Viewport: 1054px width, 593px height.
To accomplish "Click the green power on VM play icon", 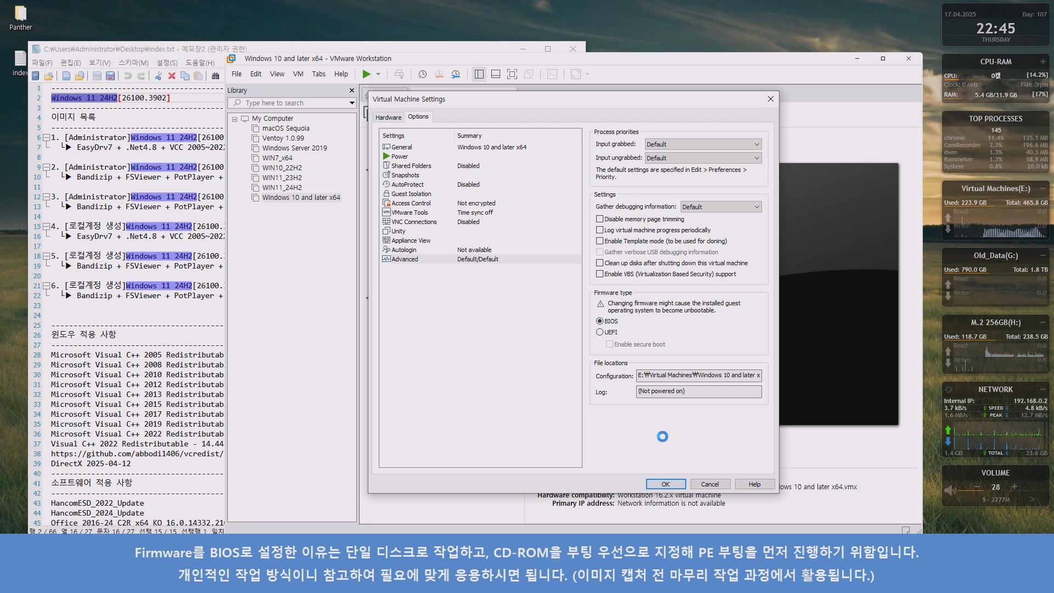I will 366,74.
